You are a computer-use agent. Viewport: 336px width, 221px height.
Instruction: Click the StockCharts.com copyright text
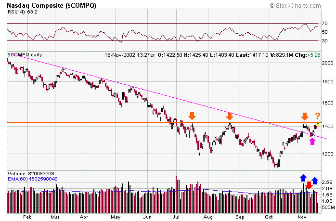click(295, 6)
